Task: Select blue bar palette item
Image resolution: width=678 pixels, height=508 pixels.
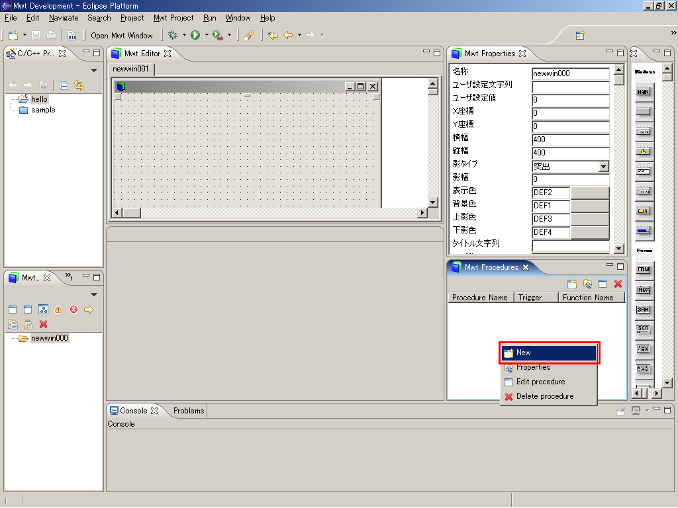Action: click(644, 231)
